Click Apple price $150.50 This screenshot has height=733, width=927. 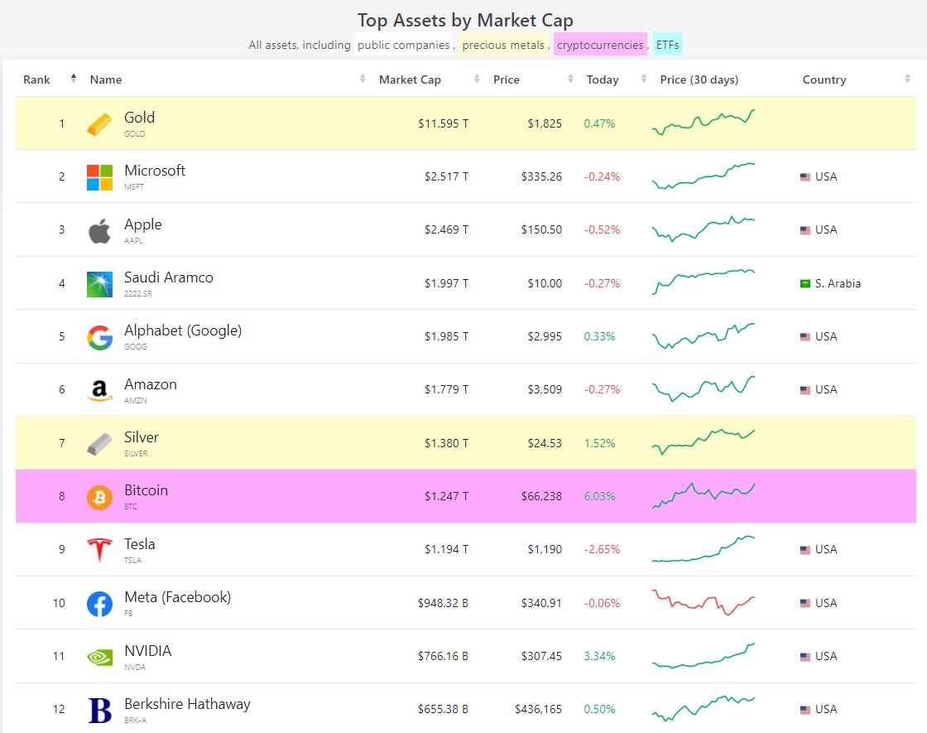(x=541, y=229)
